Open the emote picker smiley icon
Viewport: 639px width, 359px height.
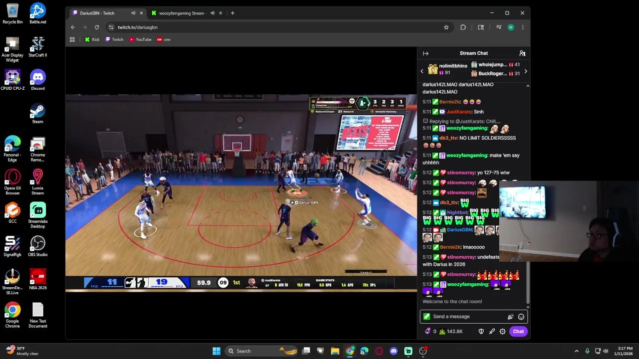click(521, 317)
